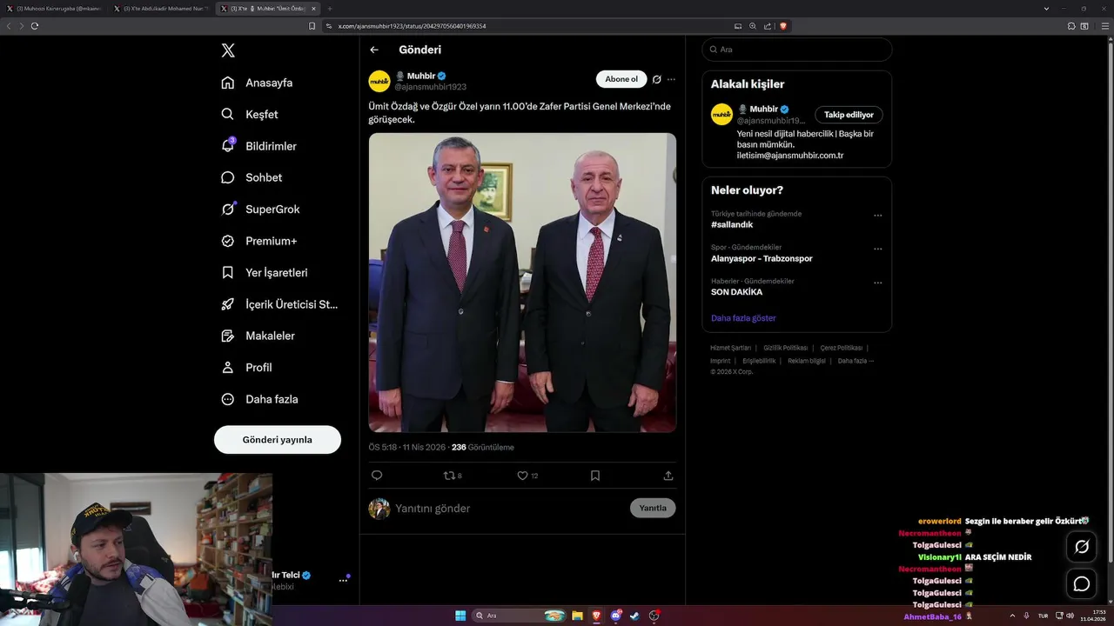
Task: Click the Ara search box on X
Action: [797, 50]
